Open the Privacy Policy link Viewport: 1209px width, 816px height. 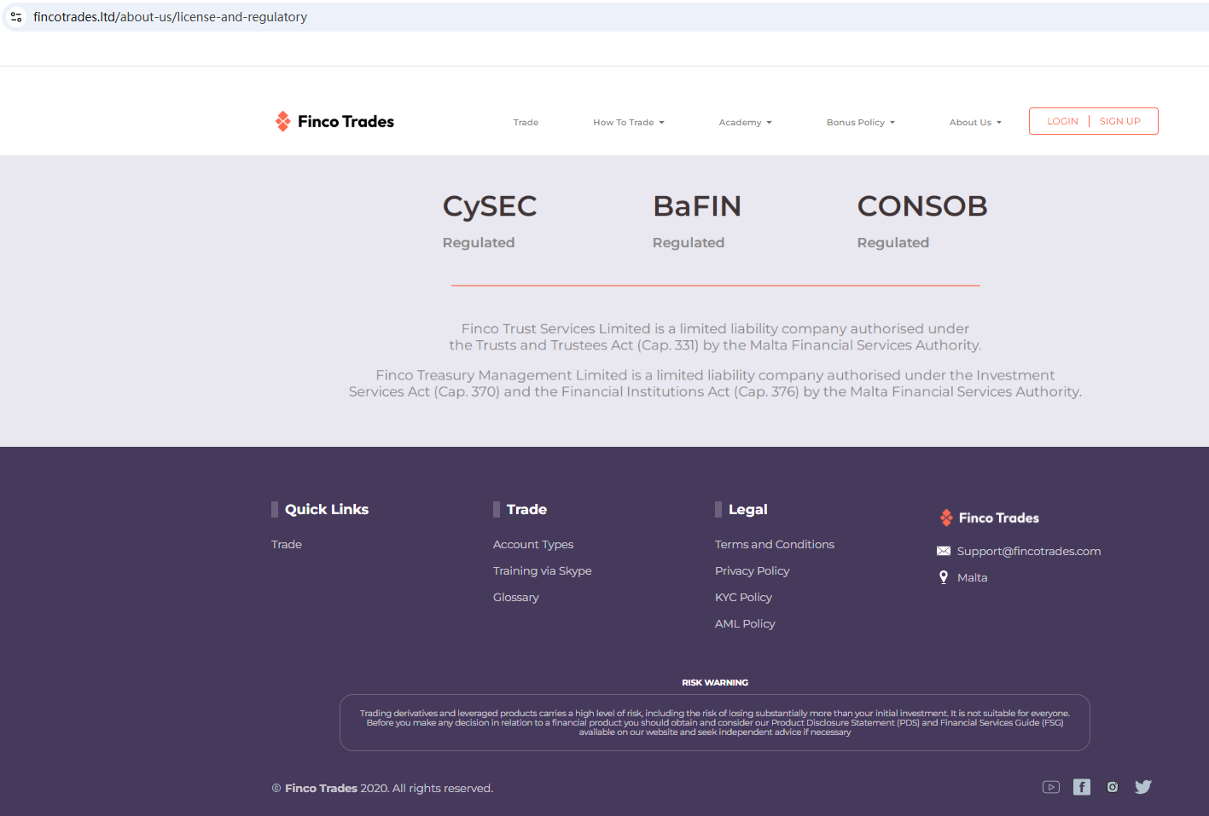tap(753, 570)
